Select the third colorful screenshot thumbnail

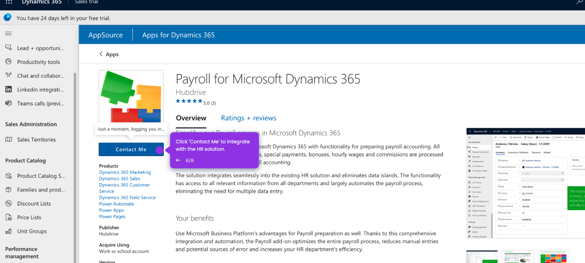553,257
